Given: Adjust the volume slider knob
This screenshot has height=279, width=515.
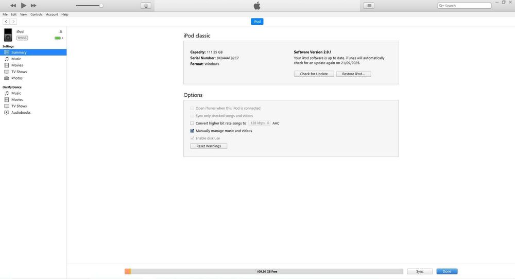Looking at the screenshot, I should [101, 6].
